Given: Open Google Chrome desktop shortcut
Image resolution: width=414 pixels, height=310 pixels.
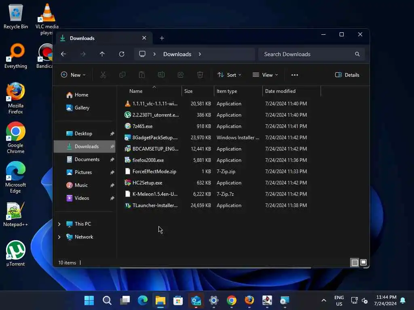Looking at the screenshot, I should [x=16, y=138].
